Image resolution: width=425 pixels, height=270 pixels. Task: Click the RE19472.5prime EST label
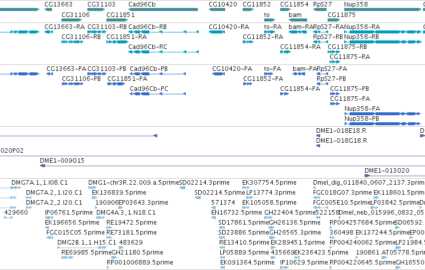(x=131, y=223)
